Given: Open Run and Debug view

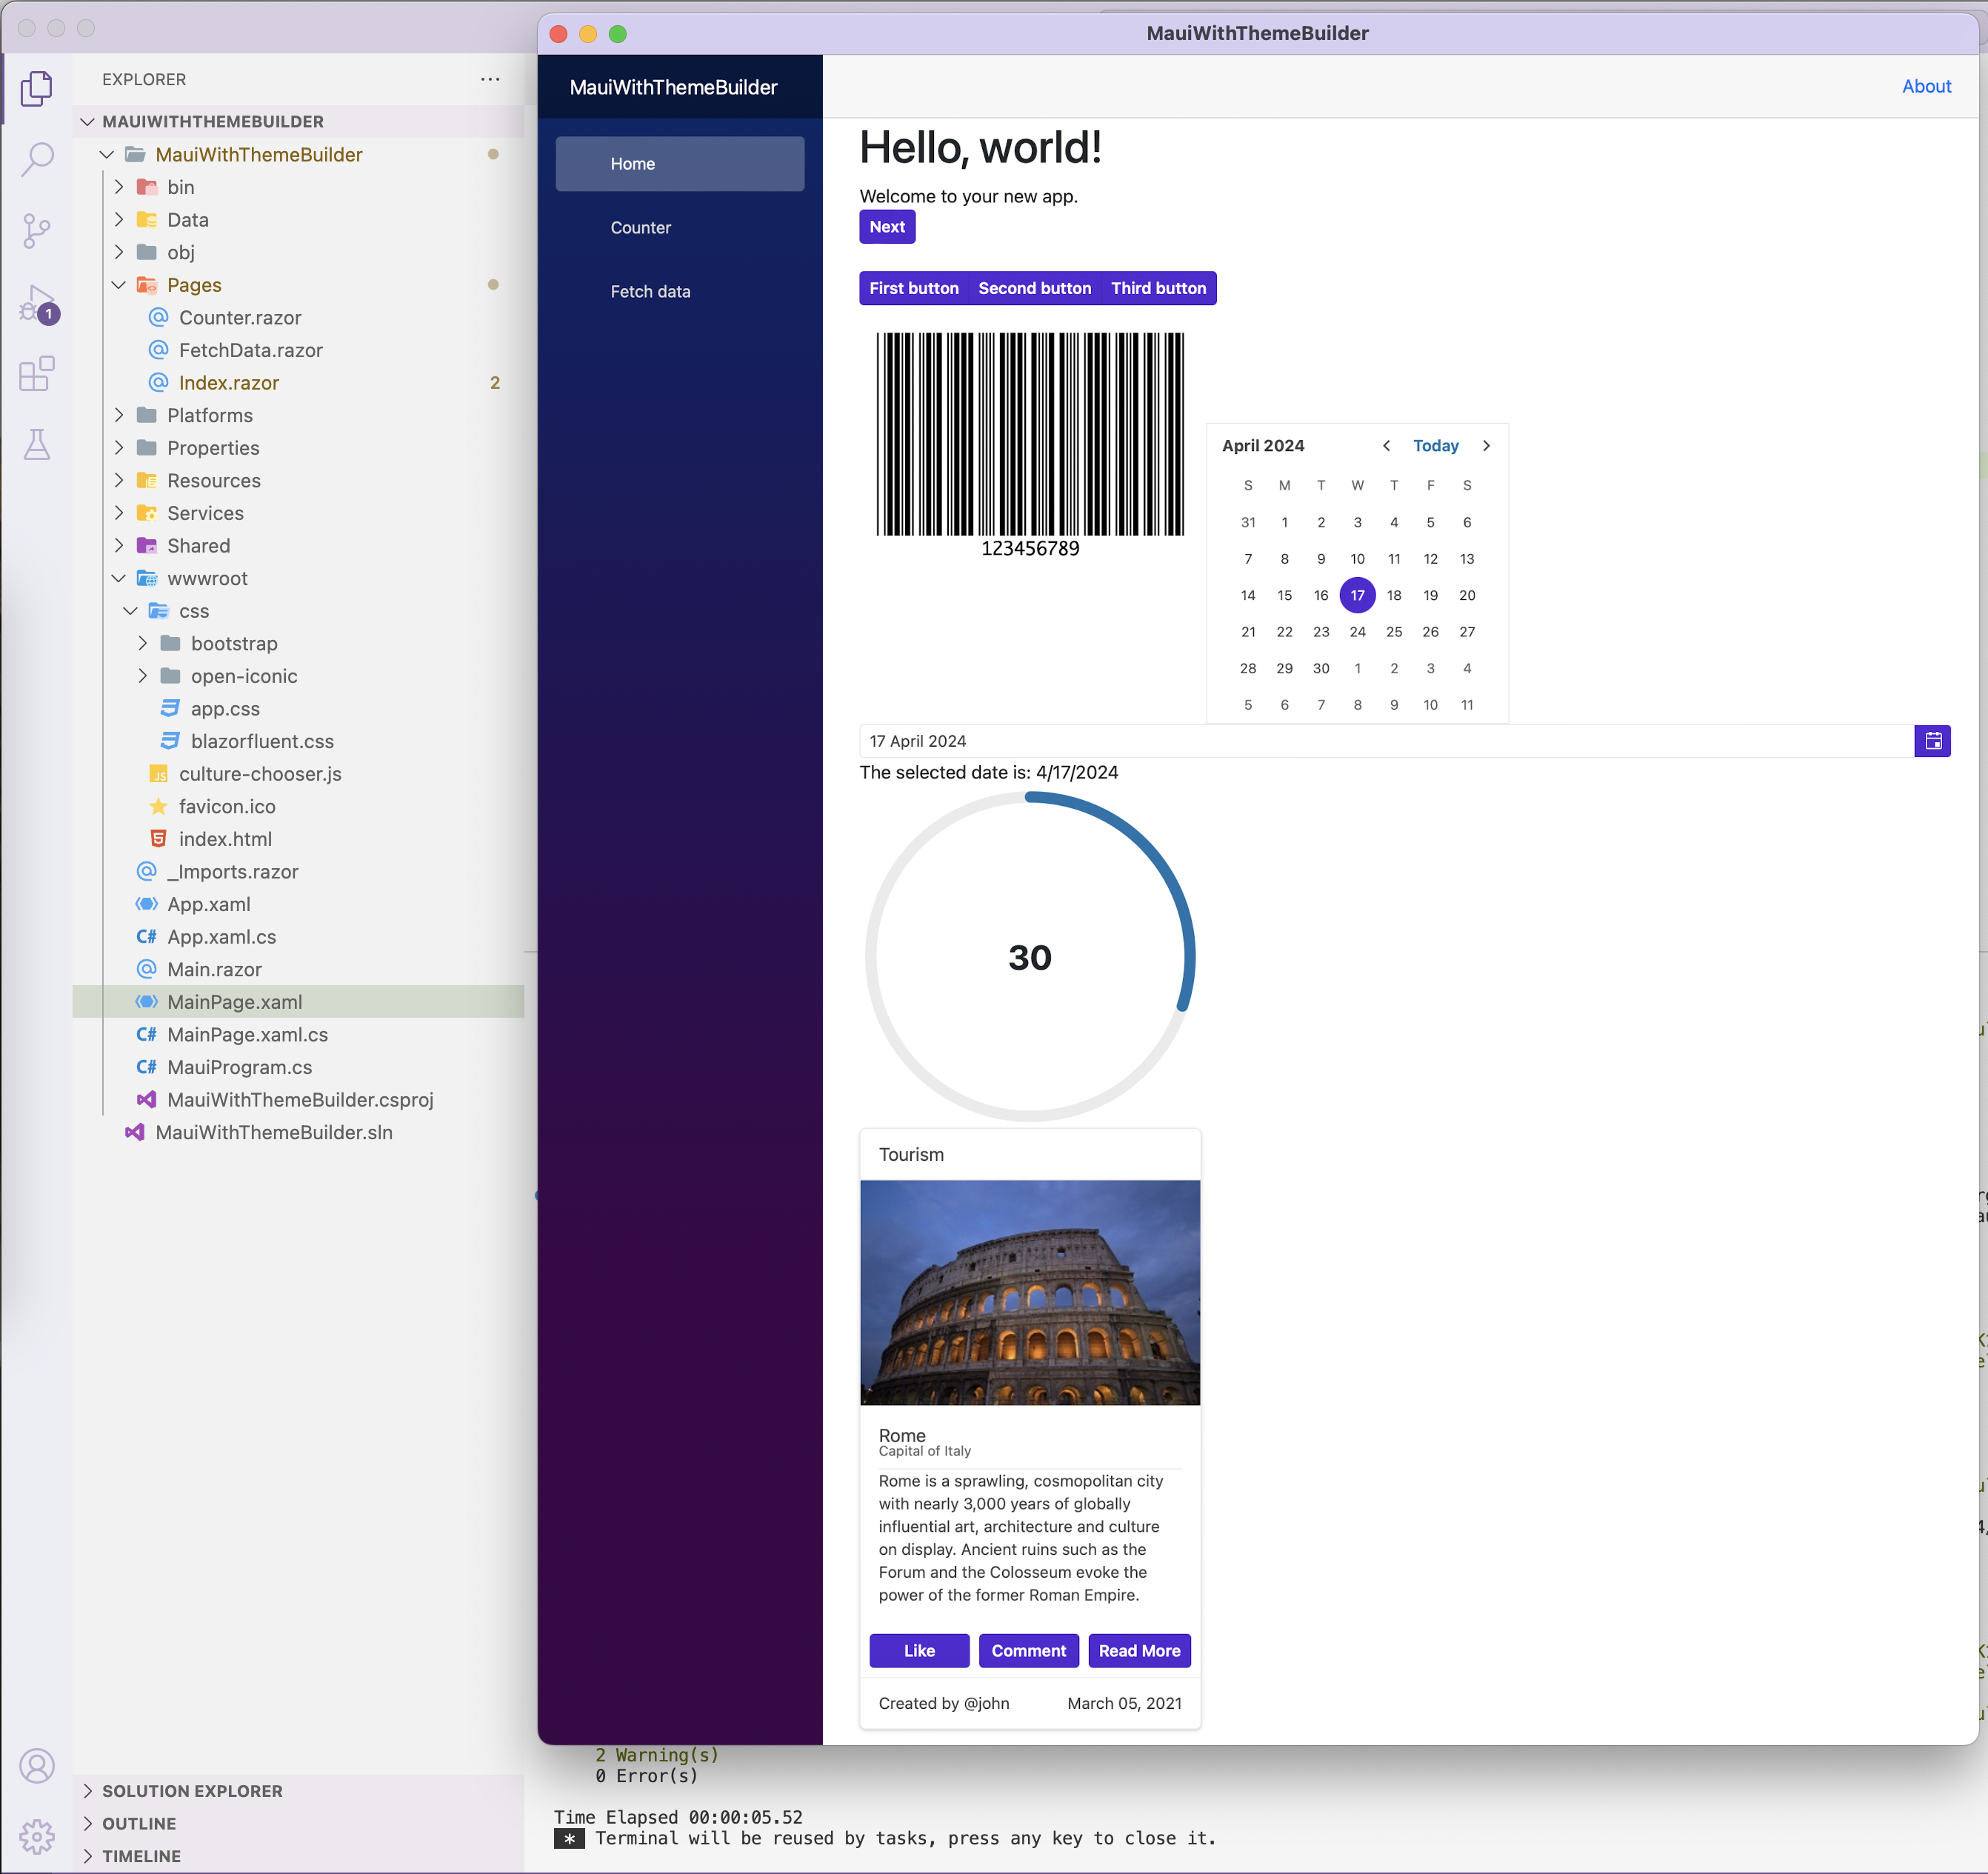Looking at the screenshot, I should [x=37, y=303].
